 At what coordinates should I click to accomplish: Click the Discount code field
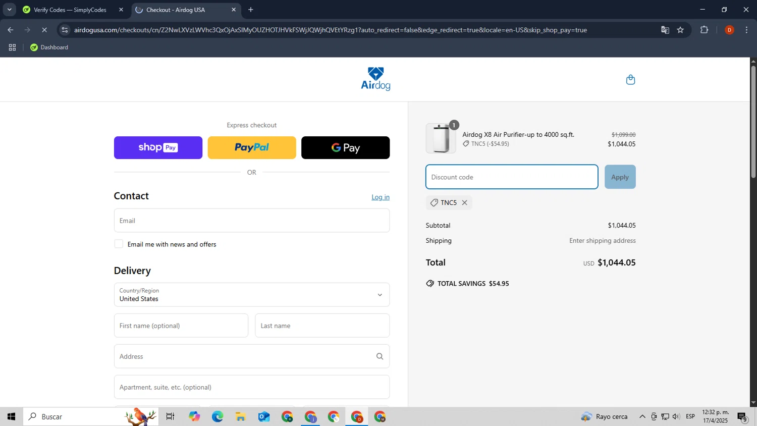pos(512,177)
